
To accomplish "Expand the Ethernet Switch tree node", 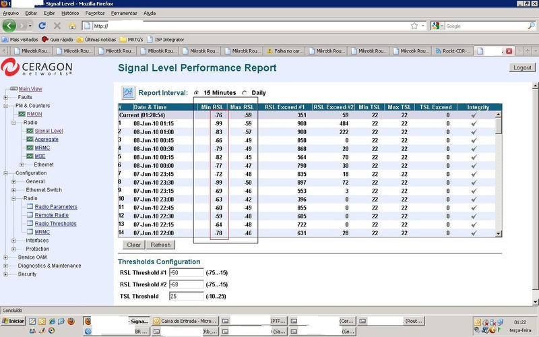I will tap(13, 190).
